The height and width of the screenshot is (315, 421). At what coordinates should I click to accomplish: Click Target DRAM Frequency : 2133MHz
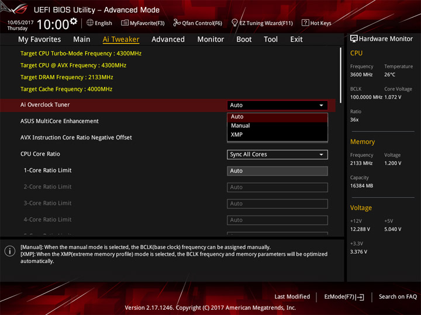[x=67, y=77]
